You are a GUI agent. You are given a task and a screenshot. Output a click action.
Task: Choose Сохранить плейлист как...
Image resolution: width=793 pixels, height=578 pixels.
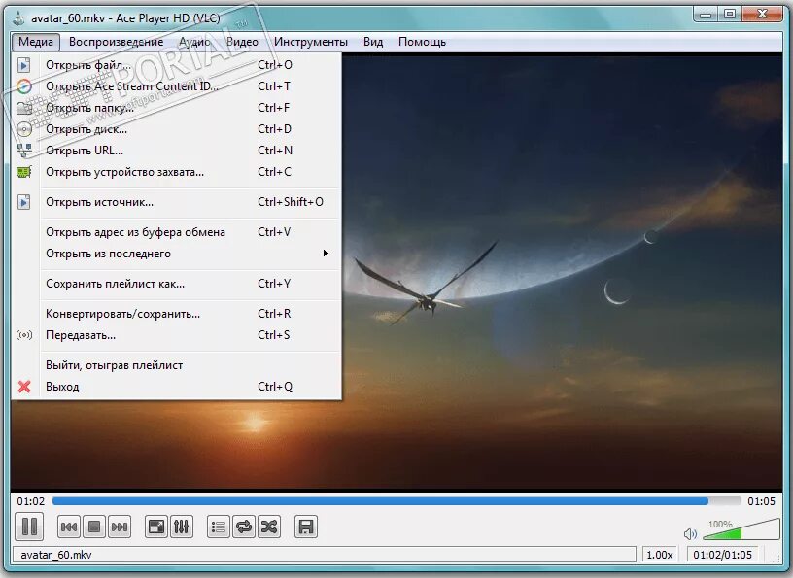pos(176,284)
